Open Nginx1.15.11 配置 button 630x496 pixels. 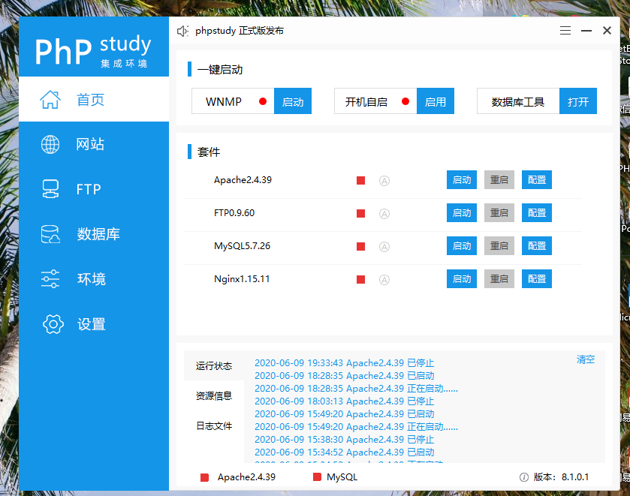tap(537, 278)
